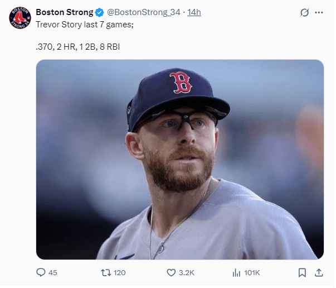Open the view analytics bar-chart icon
This screenshot has height=288, width=336.
[236, 272]
